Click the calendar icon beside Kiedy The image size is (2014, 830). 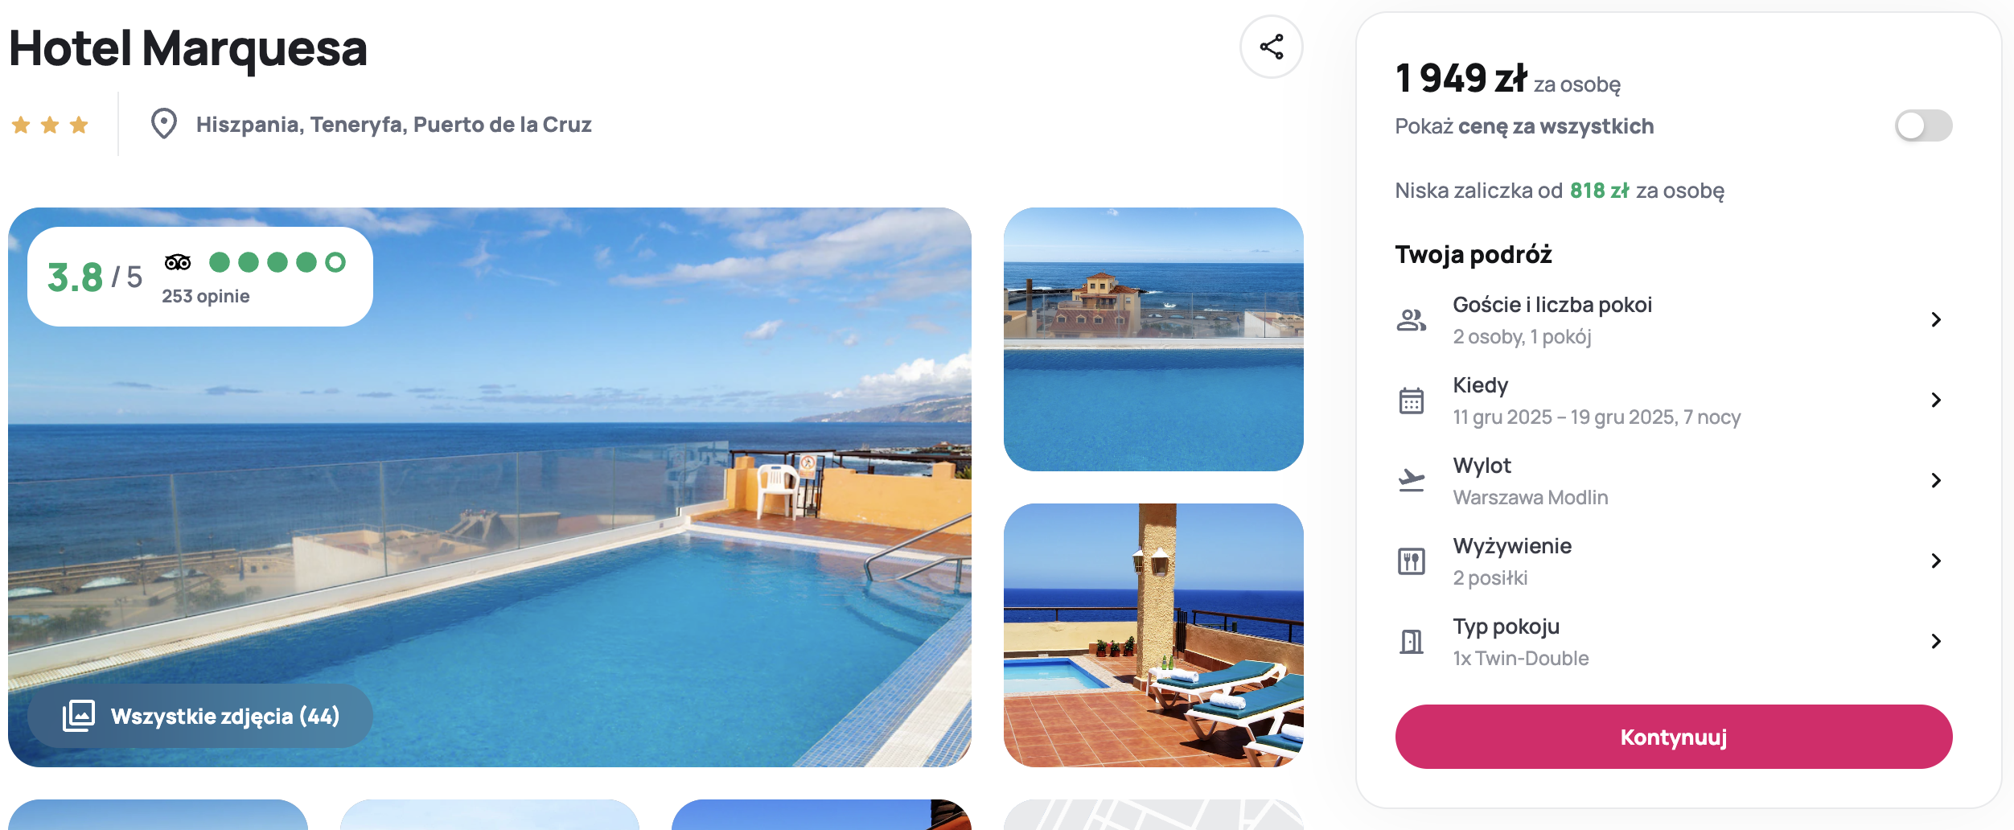point(1411,401)
